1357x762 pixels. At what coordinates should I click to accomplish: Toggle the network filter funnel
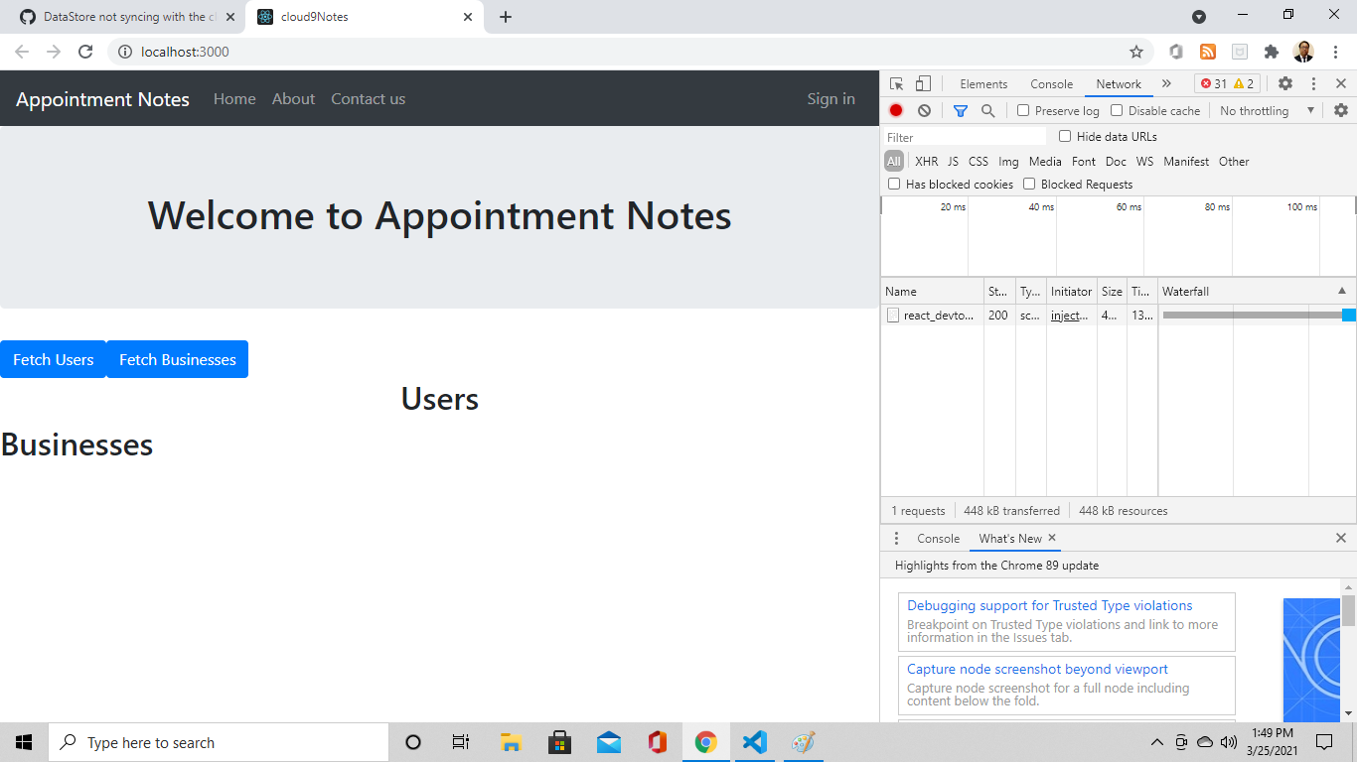[x=960, y=110]
